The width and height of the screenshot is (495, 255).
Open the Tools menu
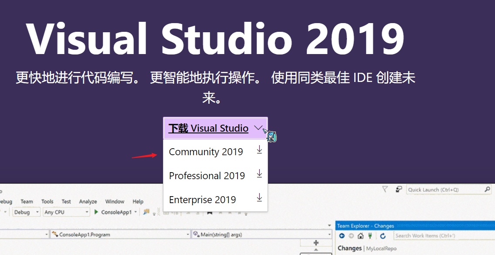point(47,201)
